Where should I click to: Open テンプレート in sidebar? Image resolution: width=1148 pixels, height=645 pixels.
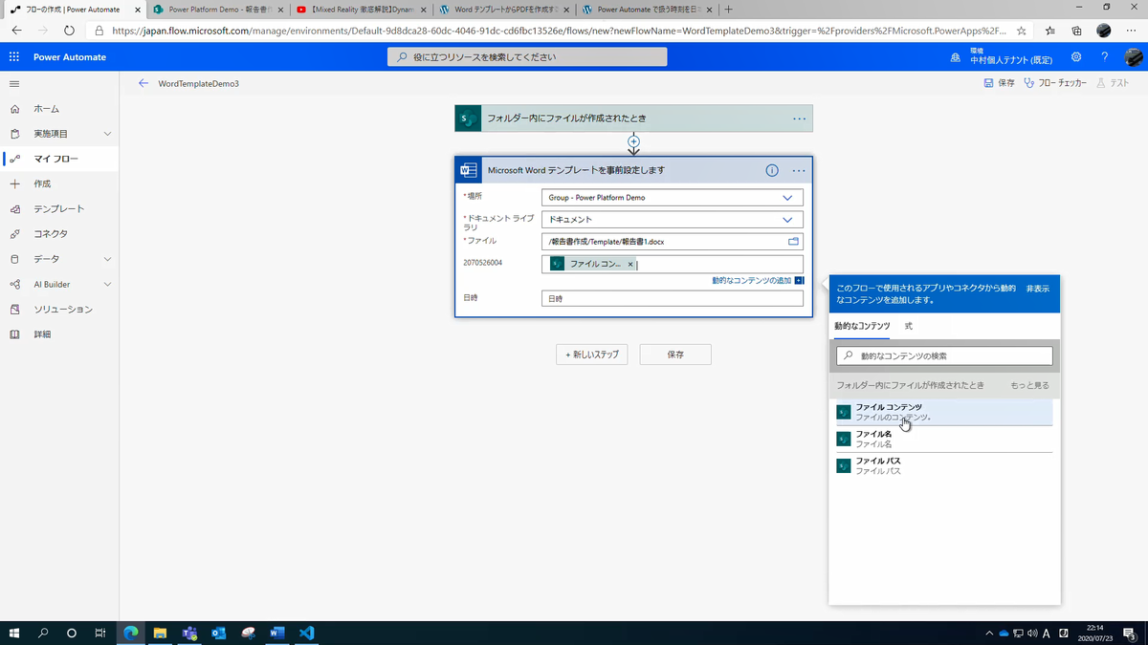pyautogui.click(x=59, y=208)
